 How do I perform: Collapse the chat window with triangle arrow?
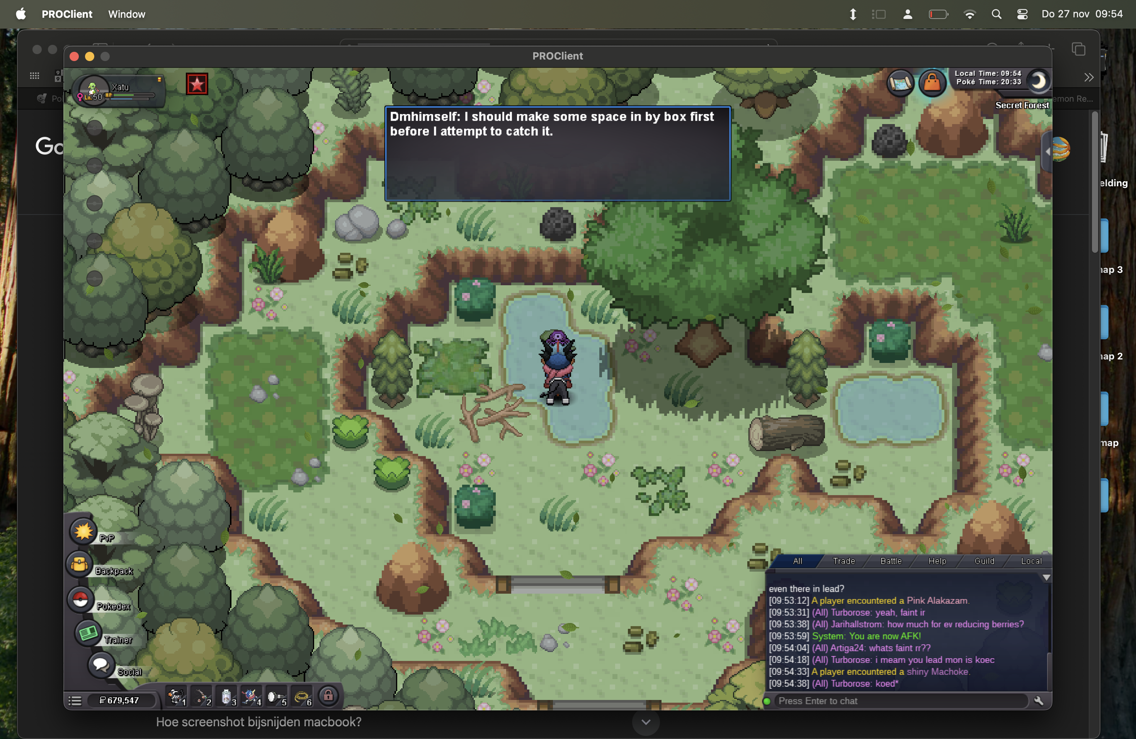click(1046, 578)
